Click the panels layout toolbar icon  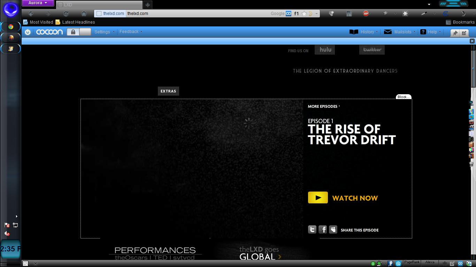coord(349,14)
